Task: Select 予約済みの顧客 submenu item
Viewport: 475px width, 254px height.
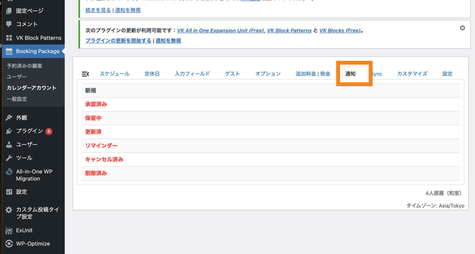Action: (25, 66)
